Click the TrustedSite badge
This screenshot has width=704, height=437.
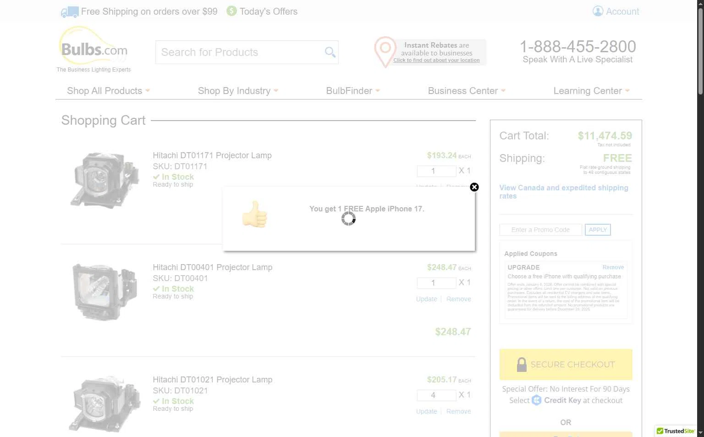(x=676, y=431)
